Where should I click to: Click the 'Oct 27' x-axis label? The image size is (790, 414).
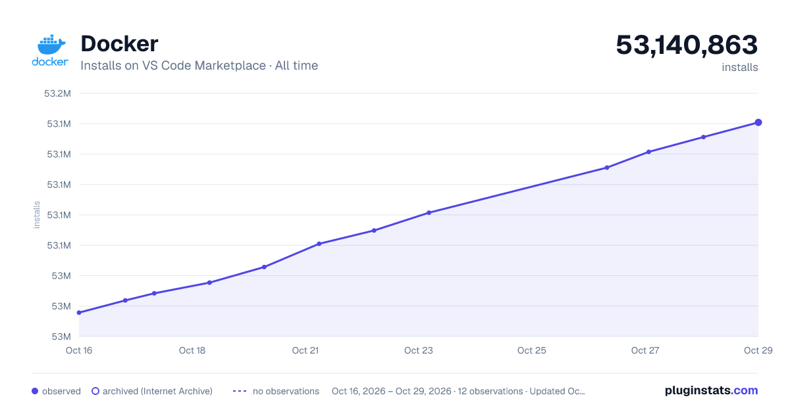click(x=645, y=350)
